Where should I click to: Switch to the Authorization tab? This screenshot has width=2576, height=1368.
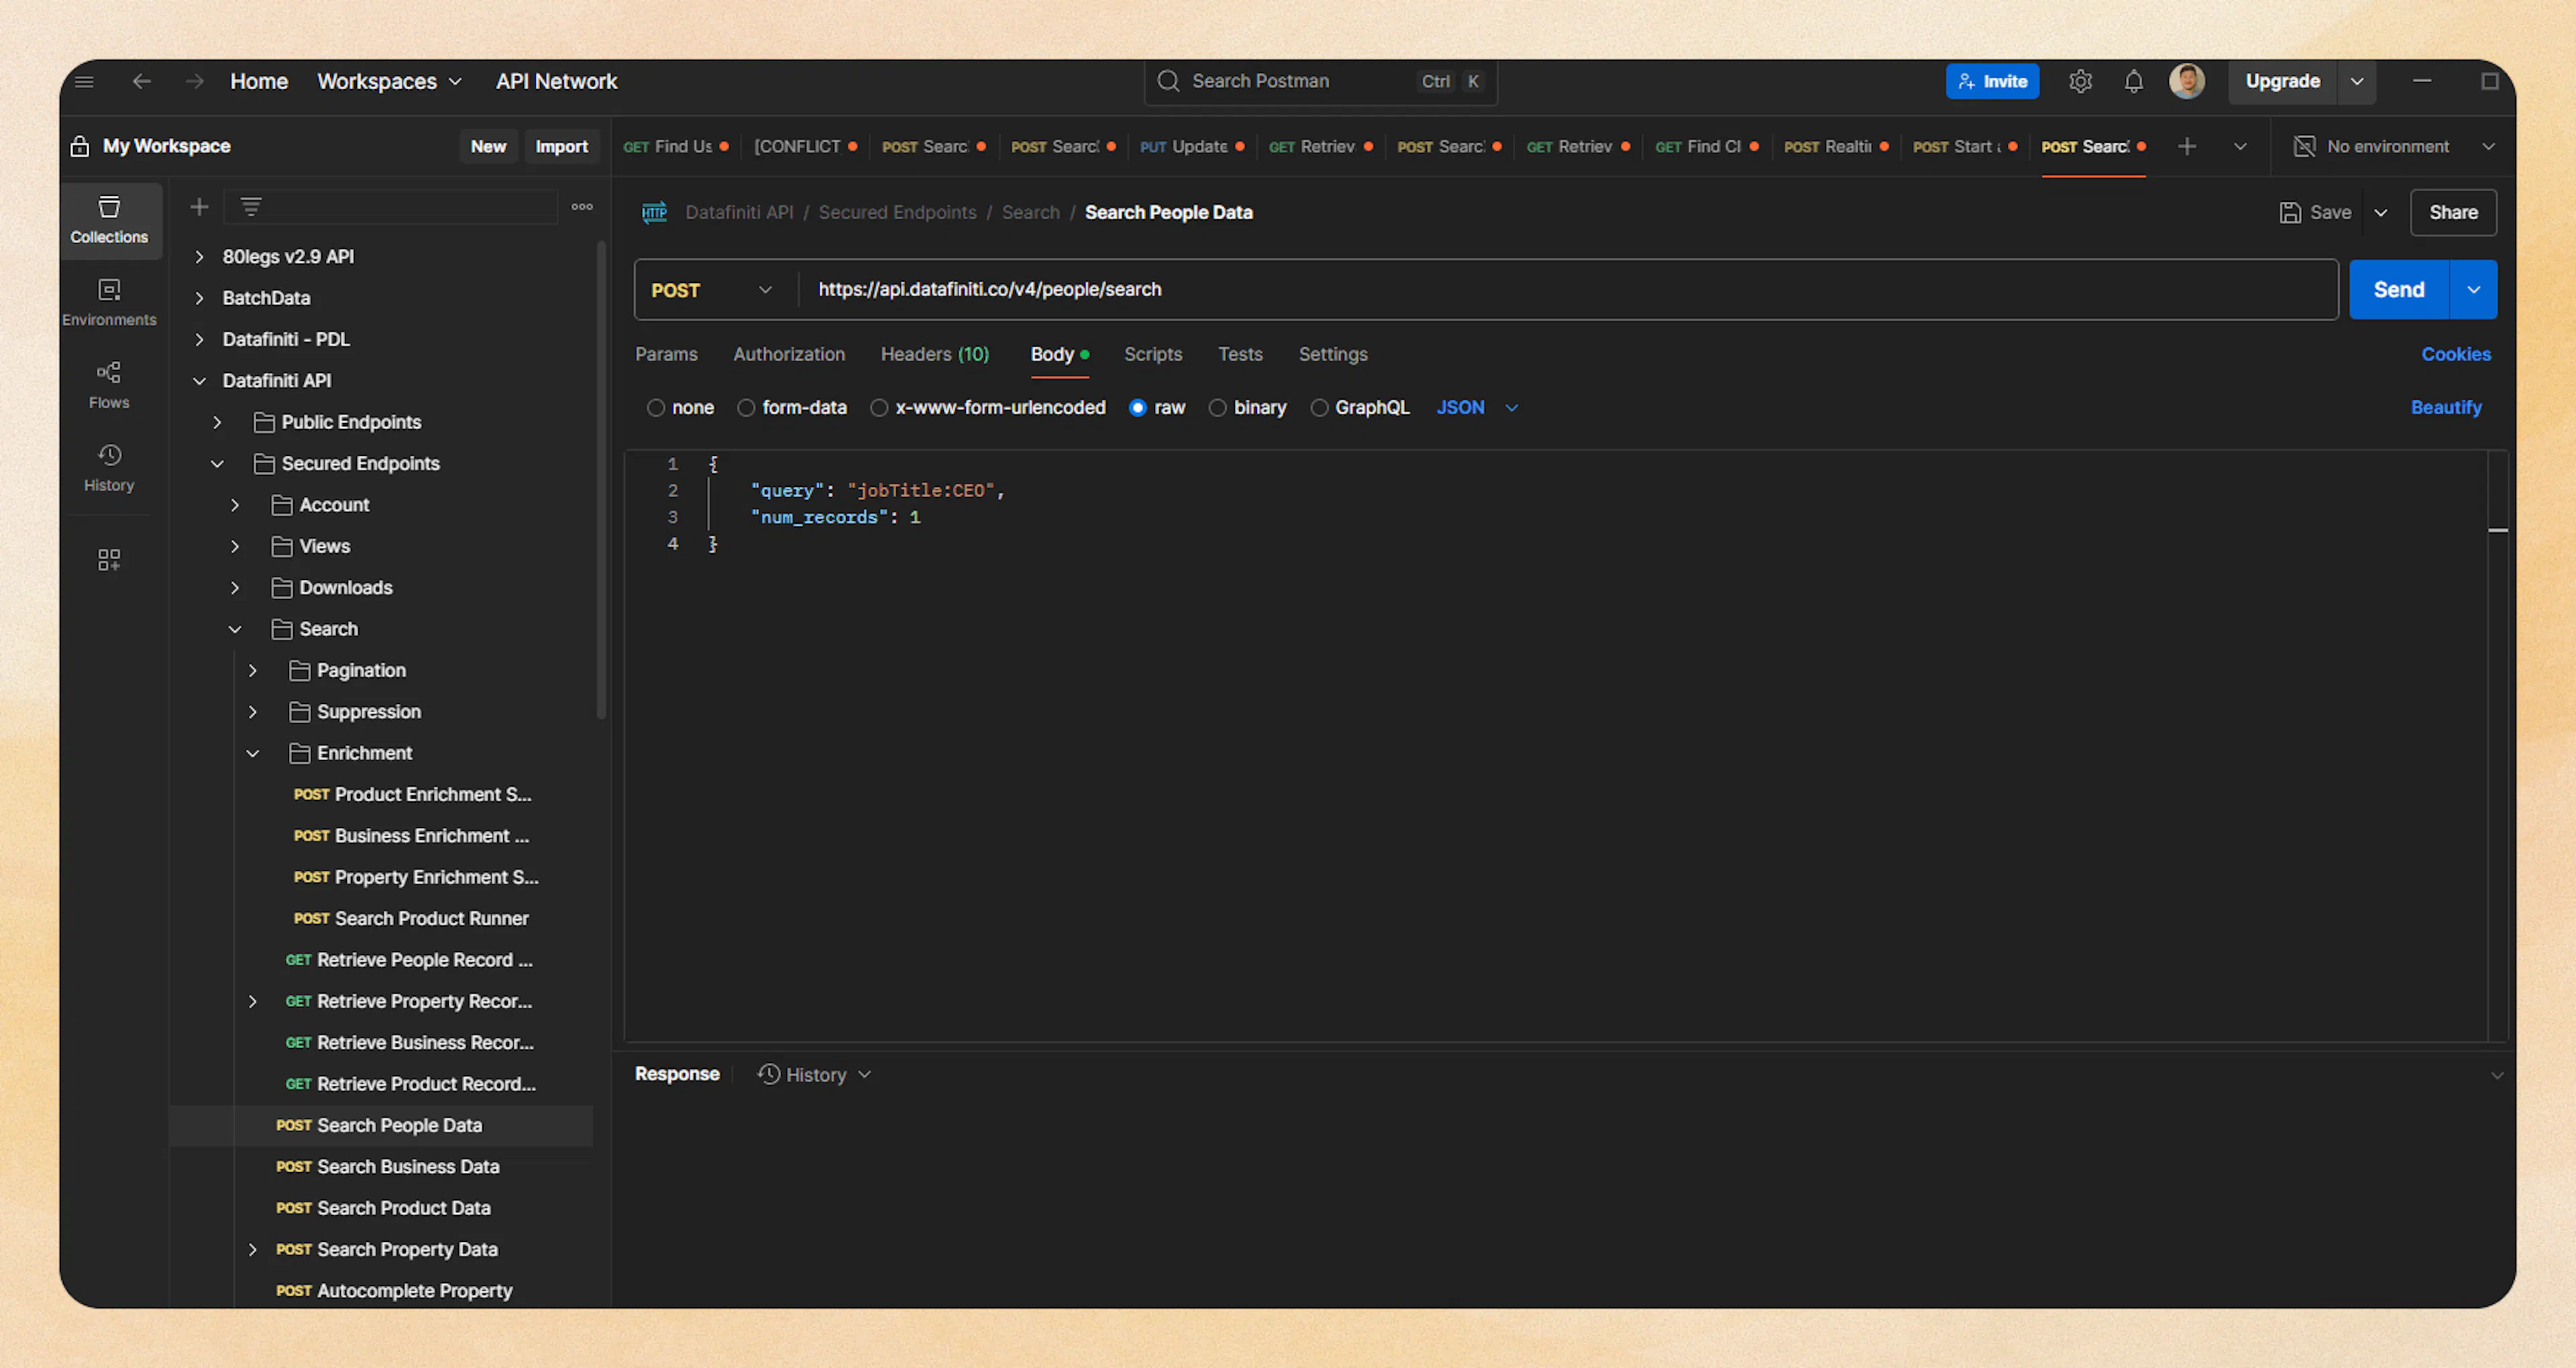[x=789, y=354]
